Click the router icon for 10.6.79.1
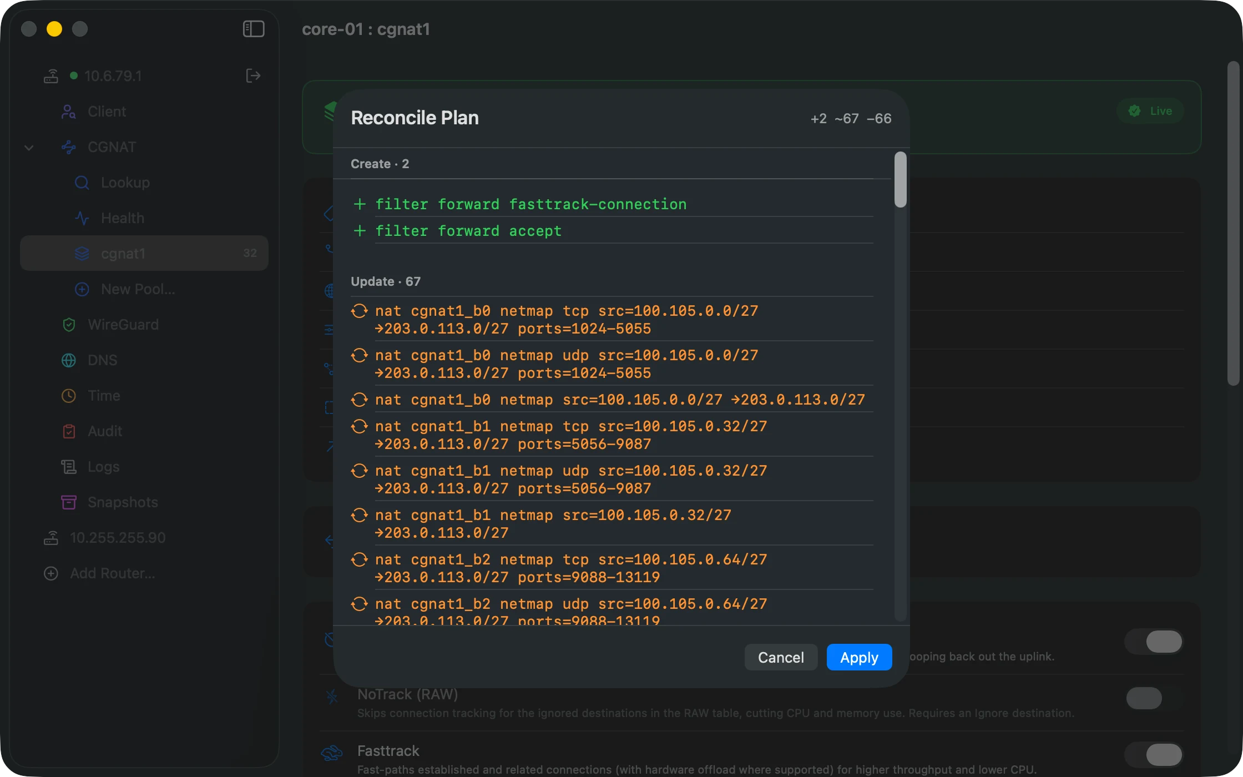Viewport: 1243px width, 777px height. [51, 76]
